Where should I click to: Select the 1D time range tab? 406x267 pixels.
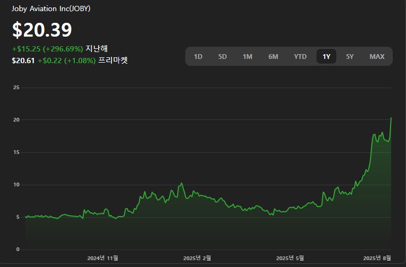198,56
